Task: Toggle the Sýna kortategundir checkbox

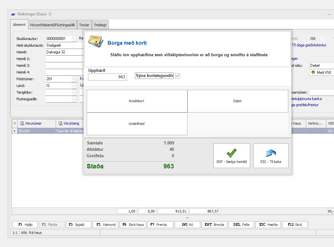Action: point(178,76)
